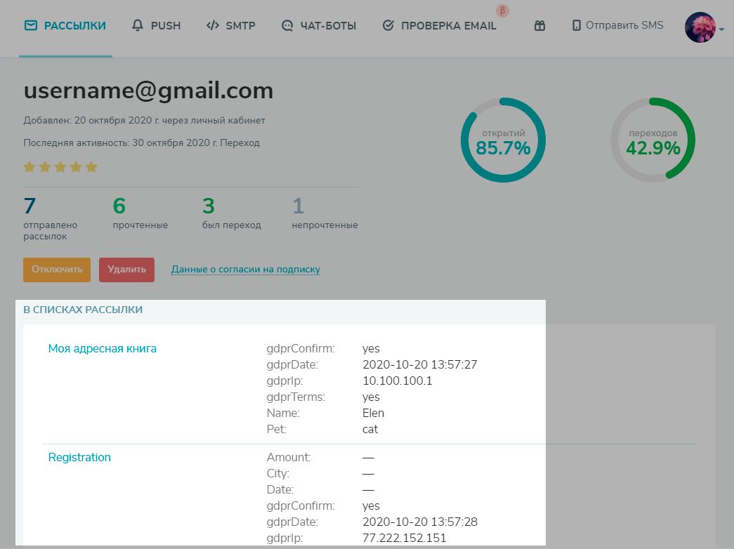
Task: Open the profile avatar menu
Action: pyautogui.click(x=700, y=27)
